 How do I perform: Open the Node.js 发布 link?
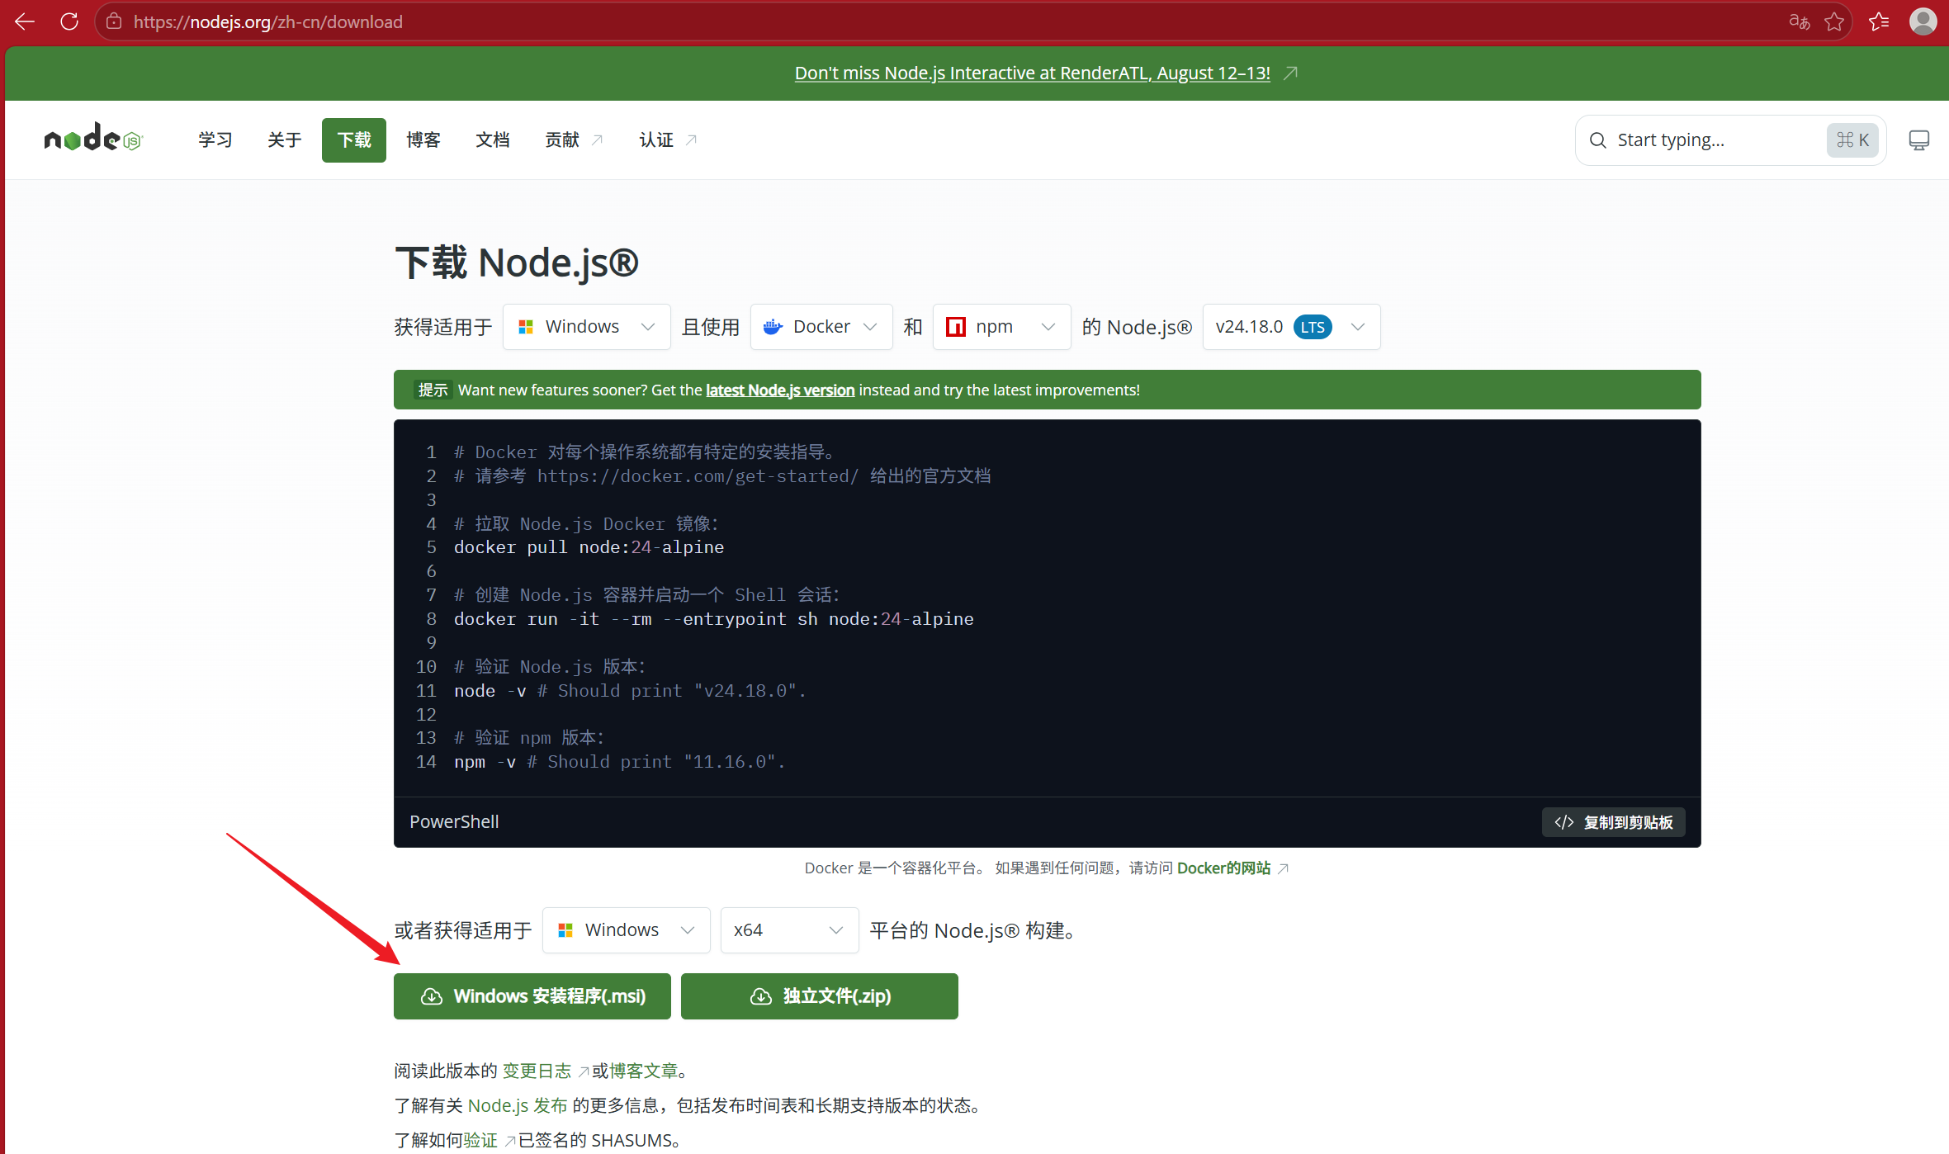pyautogui.click(x=518, y=1105)
